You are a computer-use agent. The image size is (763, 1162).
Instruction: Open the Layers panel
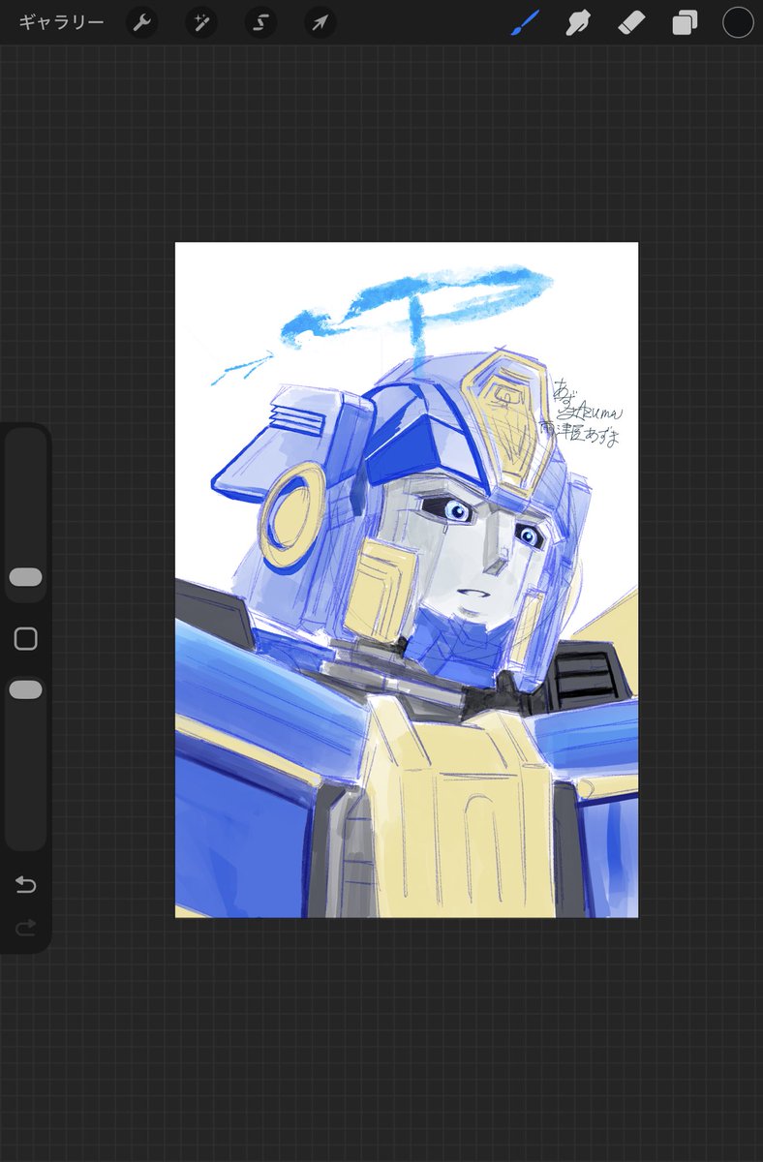pyautogui.click(x=685, y=22)
